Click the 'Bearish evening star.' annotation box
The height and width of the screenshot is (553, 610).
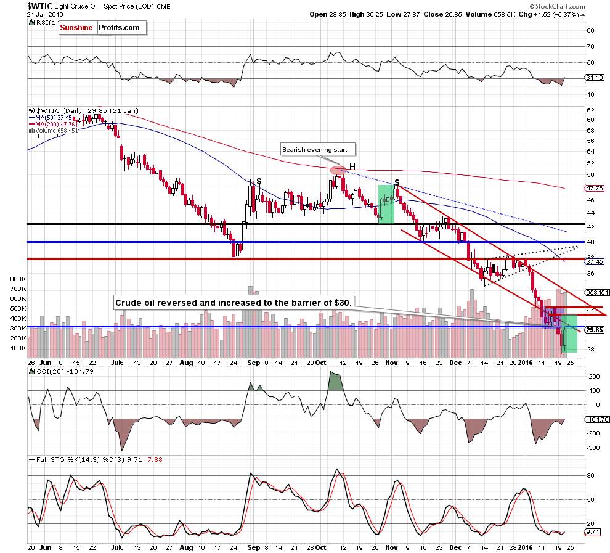tap(317, 149)
